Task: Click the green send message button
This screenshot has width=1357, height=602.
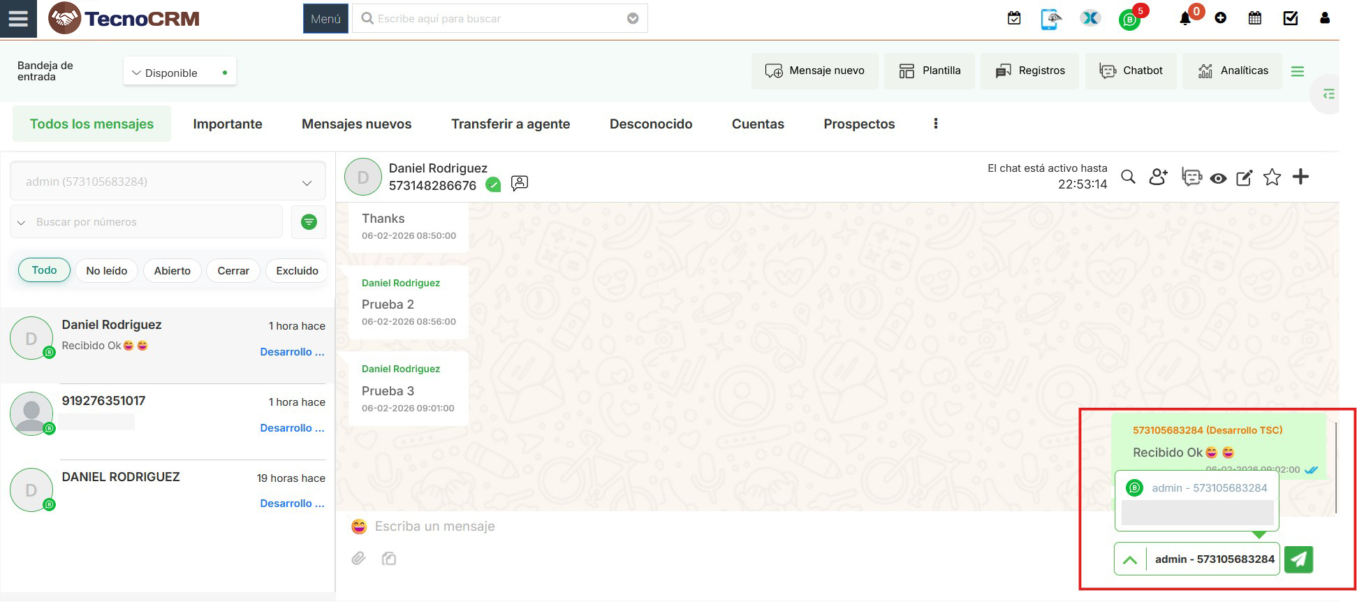Action: pos(1298,559)
